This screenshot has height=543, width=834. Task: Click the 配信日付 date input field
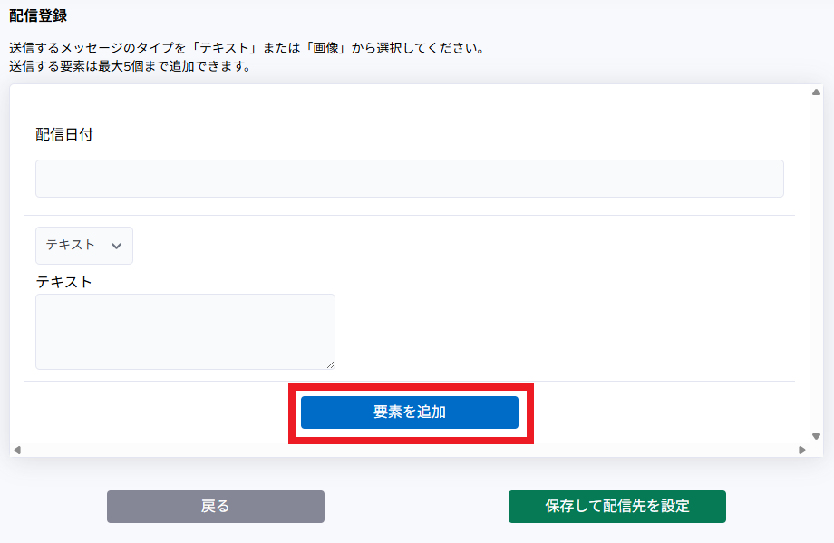[409, 179]
